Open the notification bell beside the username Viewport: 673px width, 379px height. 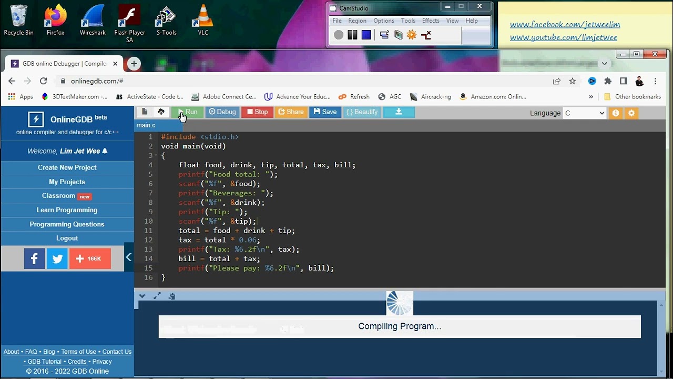coord(105,151)
